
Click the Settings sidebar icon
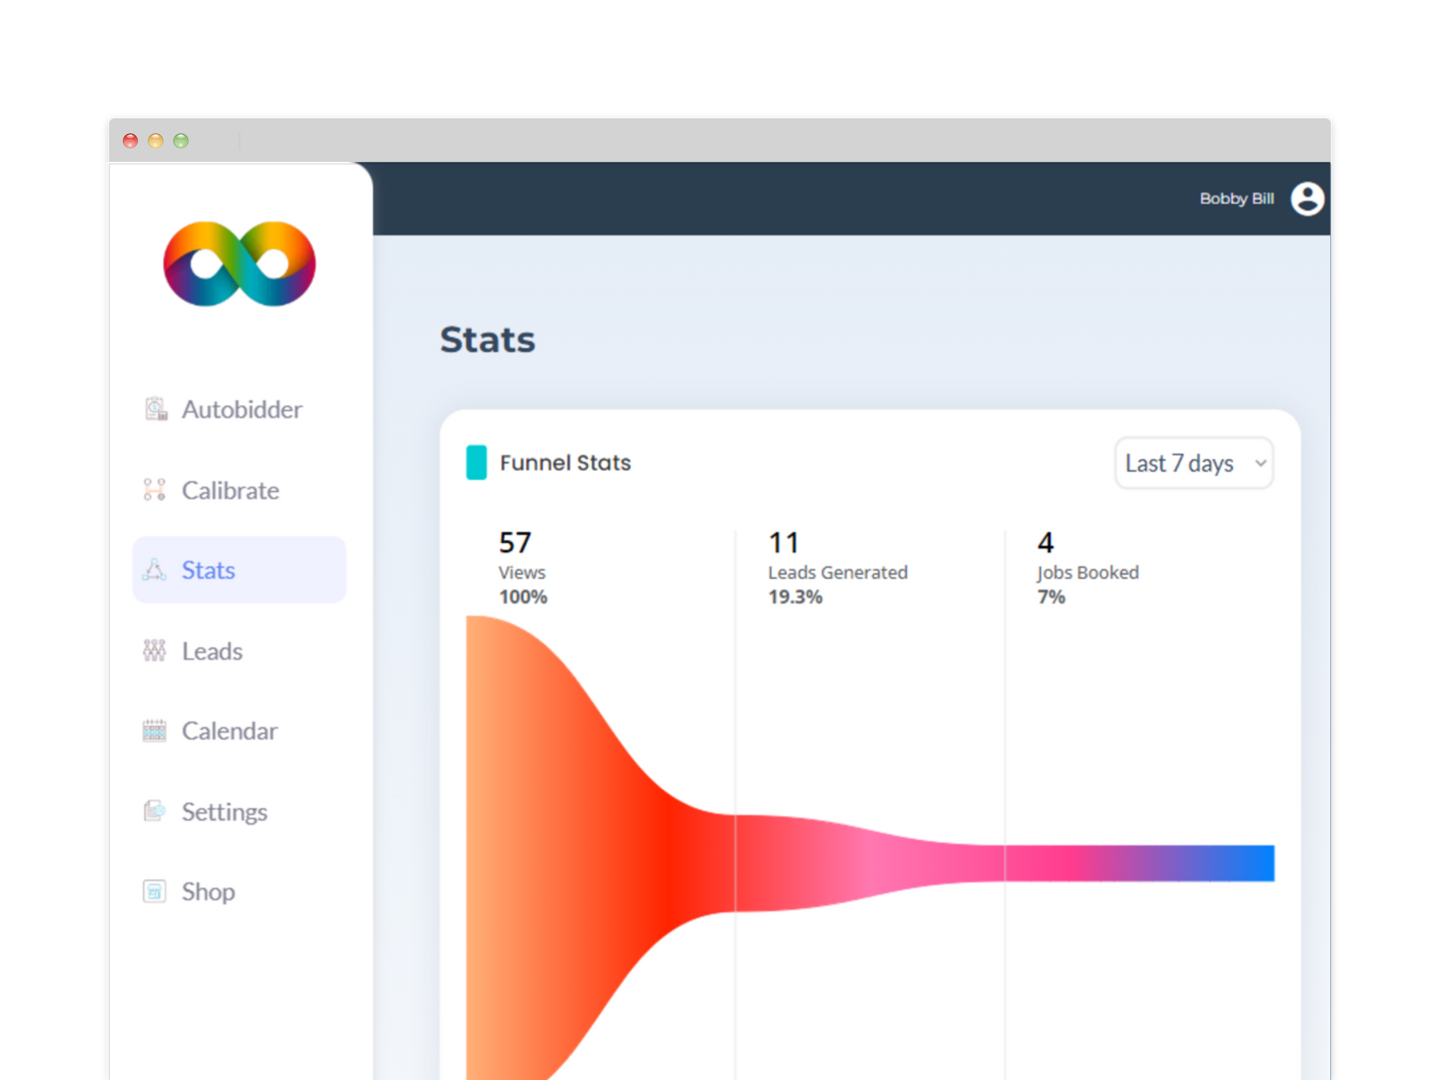(x=154, y=811)
